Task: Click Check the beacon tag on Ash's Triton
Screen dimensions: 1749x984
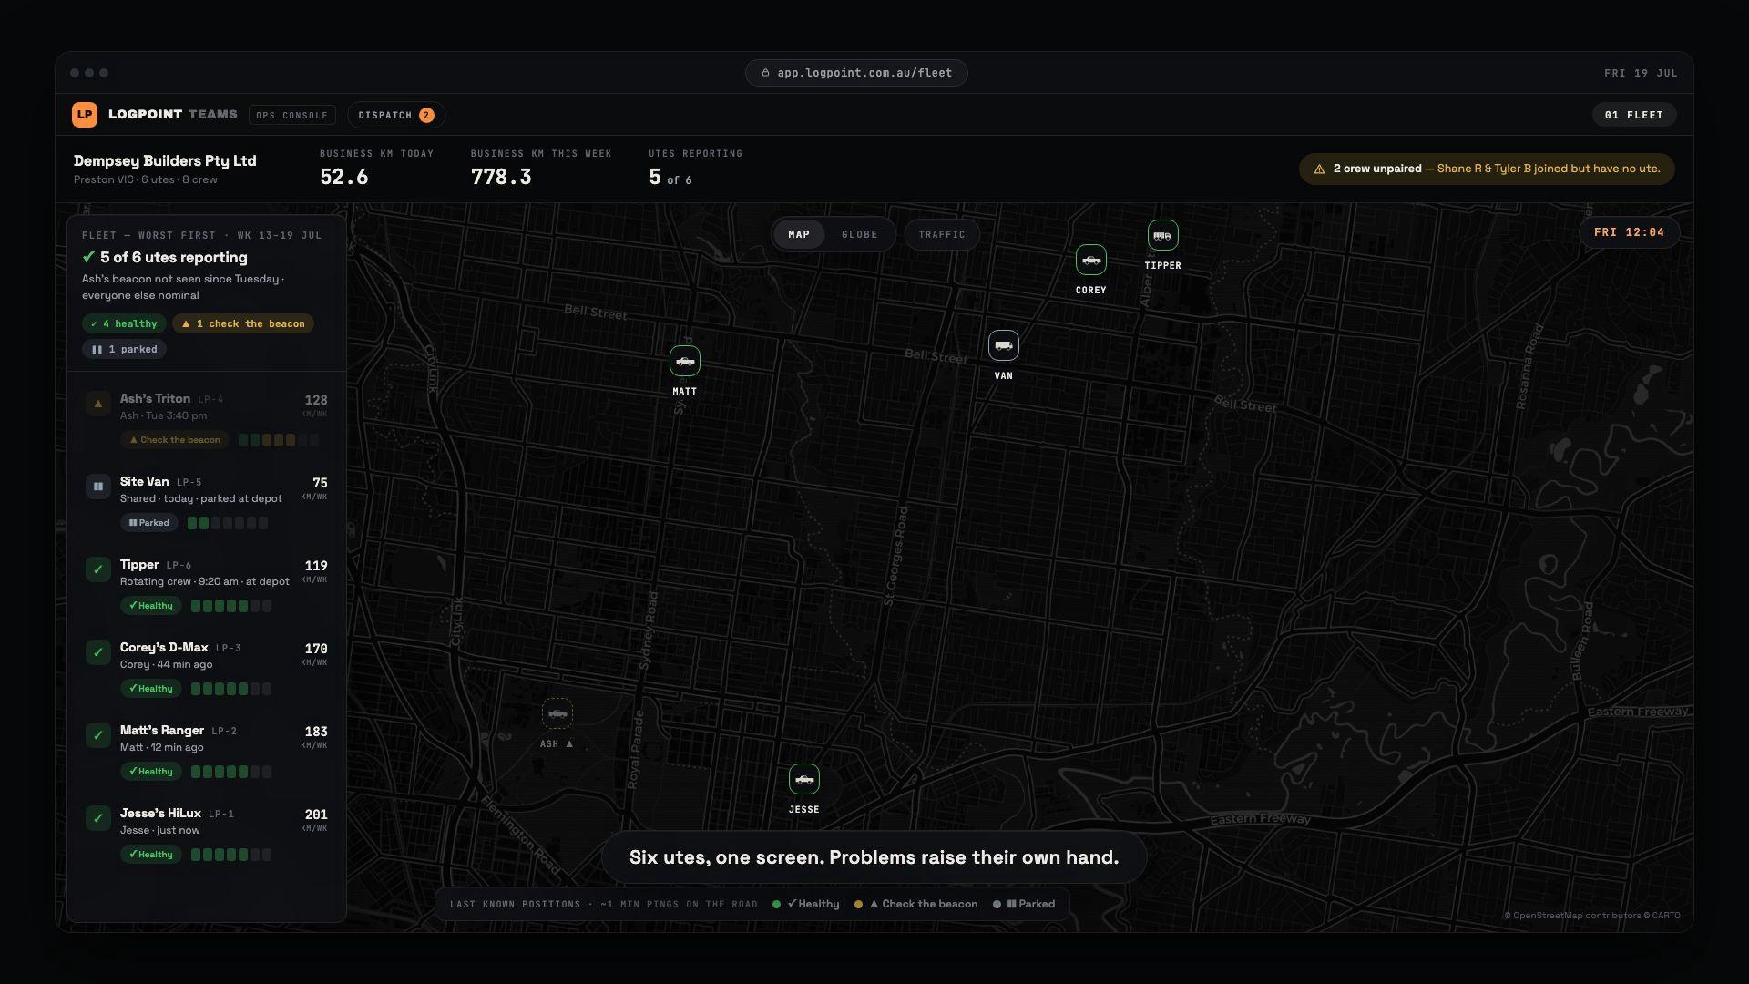Action: (175, 440)
